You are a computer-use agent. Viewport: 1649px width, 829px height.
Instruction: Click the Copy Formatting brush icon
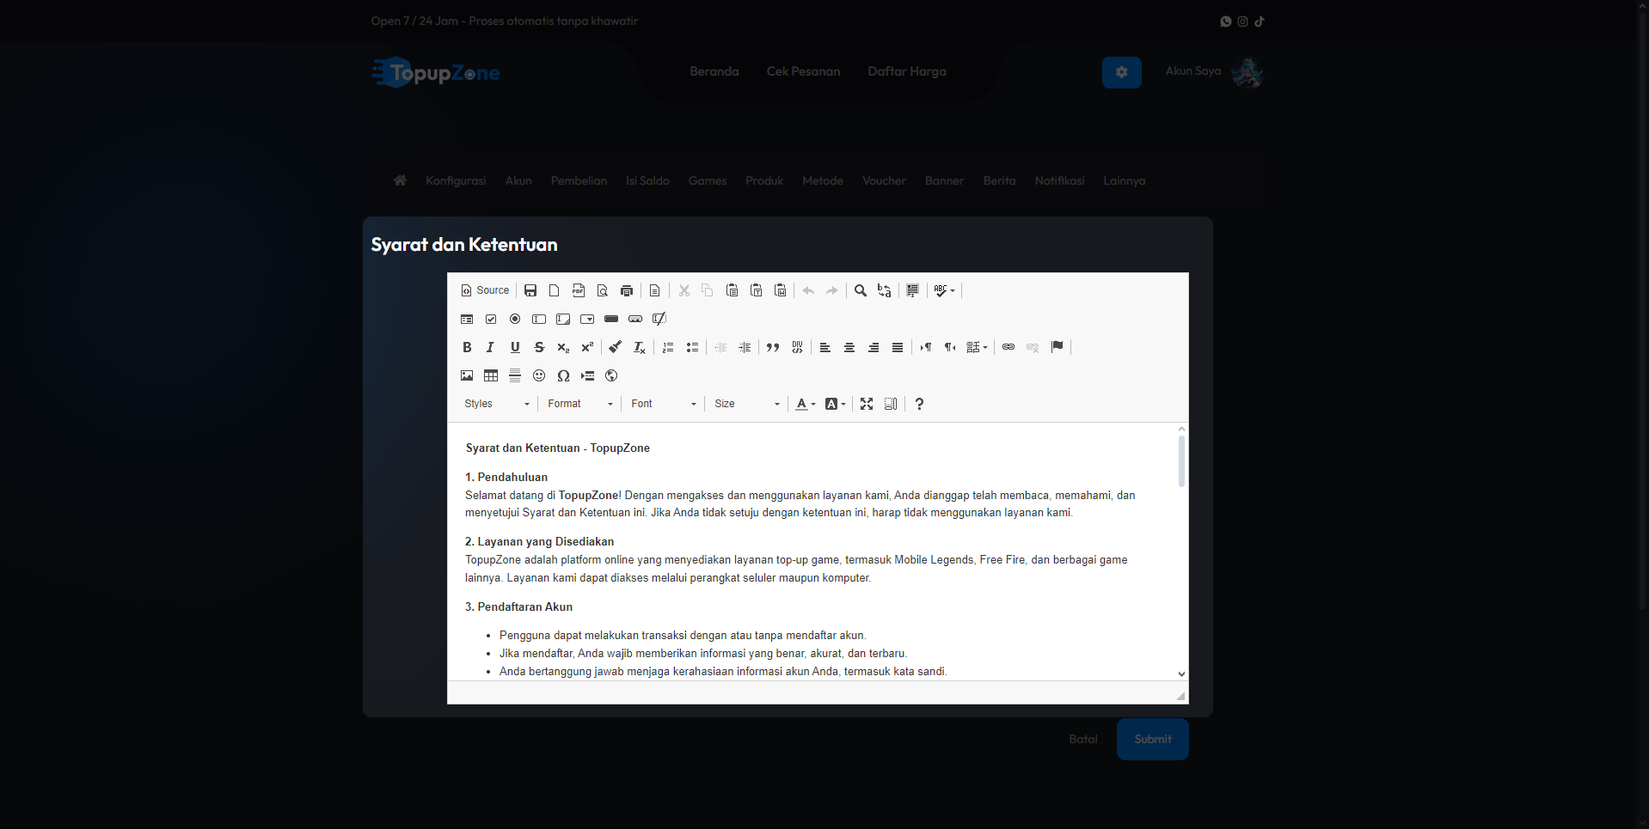[x=616, y=347]
